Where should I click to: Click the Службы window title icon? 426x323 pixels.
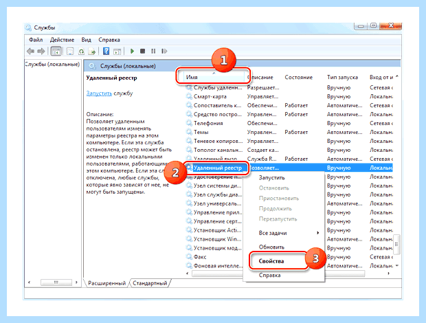click(28, 27)
